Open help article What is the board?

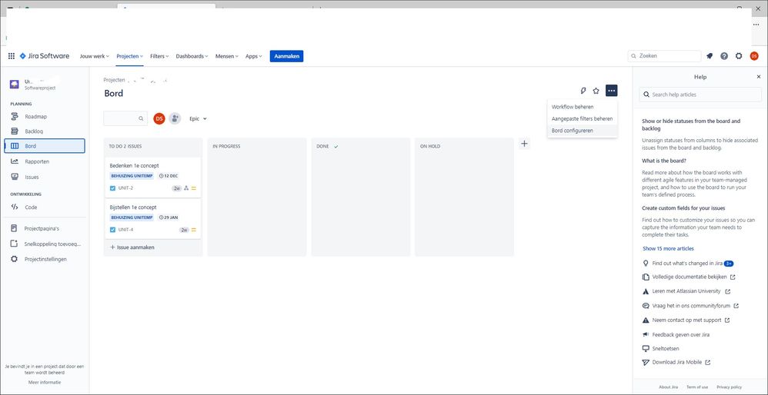tap(664, 161)
